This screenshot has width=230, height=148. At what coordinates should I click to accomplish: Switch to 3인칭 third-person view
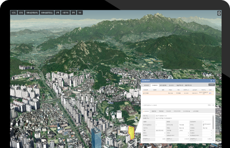(21, 13)
